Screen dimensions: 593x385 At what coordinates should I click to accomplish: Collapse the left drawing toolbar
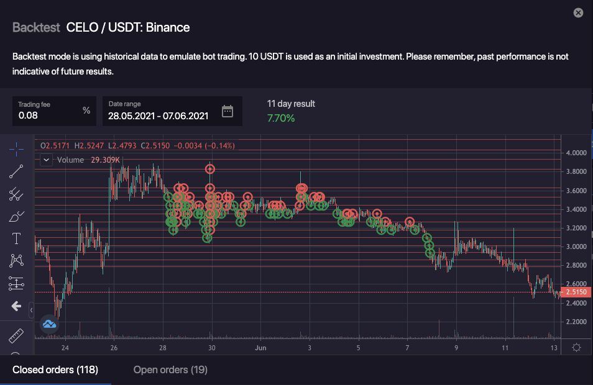point(32,307)
